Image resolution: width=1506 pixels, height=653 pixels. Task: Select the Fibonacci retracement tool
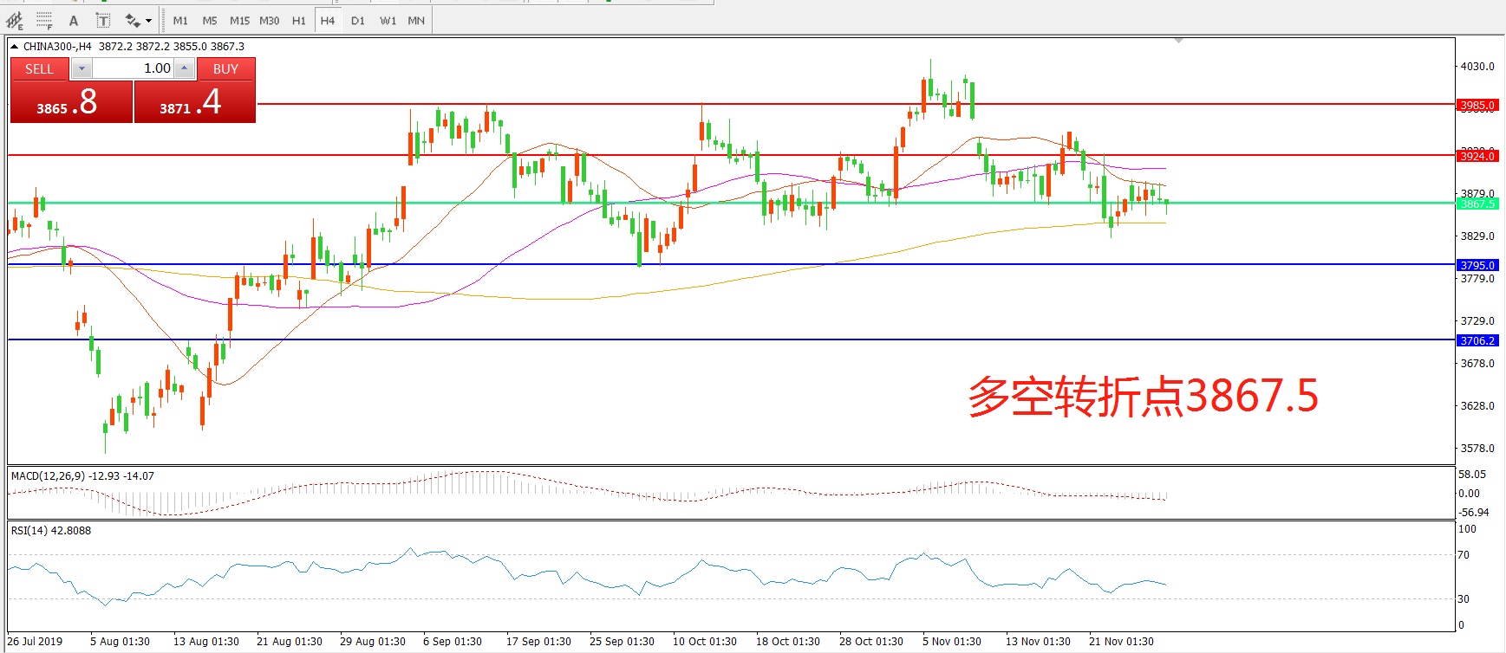coord(44,20)
